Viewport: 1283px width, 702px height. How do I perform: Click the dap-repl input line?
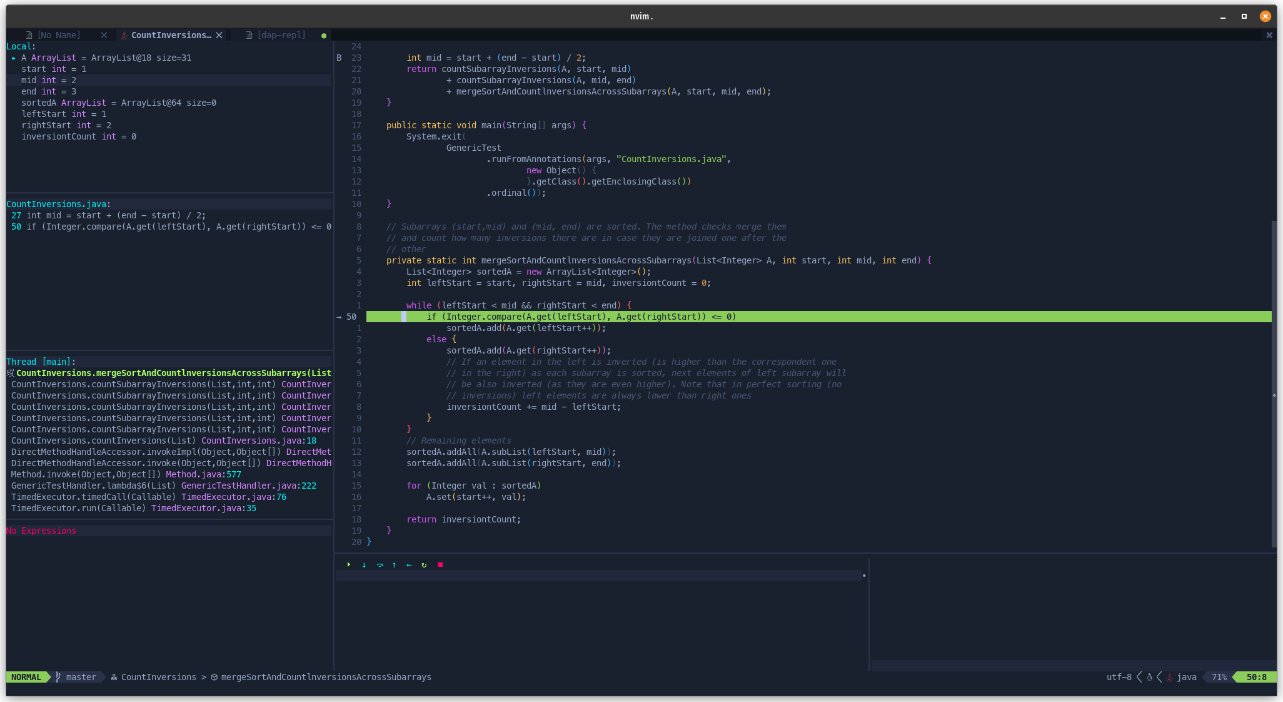[599, 576]
